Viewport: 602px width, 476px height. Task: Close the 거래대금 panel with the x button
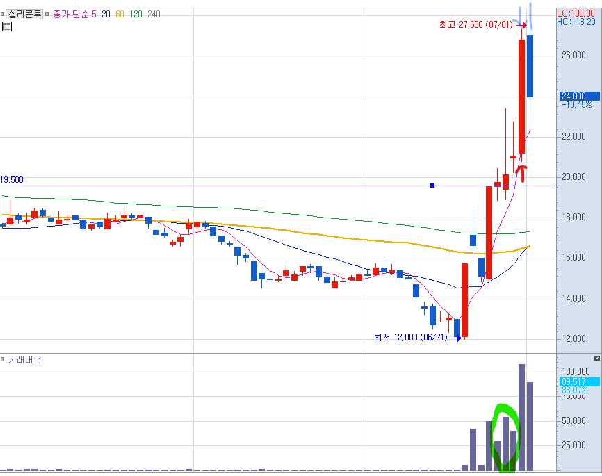pyautogui.click(x=596, y=358)
